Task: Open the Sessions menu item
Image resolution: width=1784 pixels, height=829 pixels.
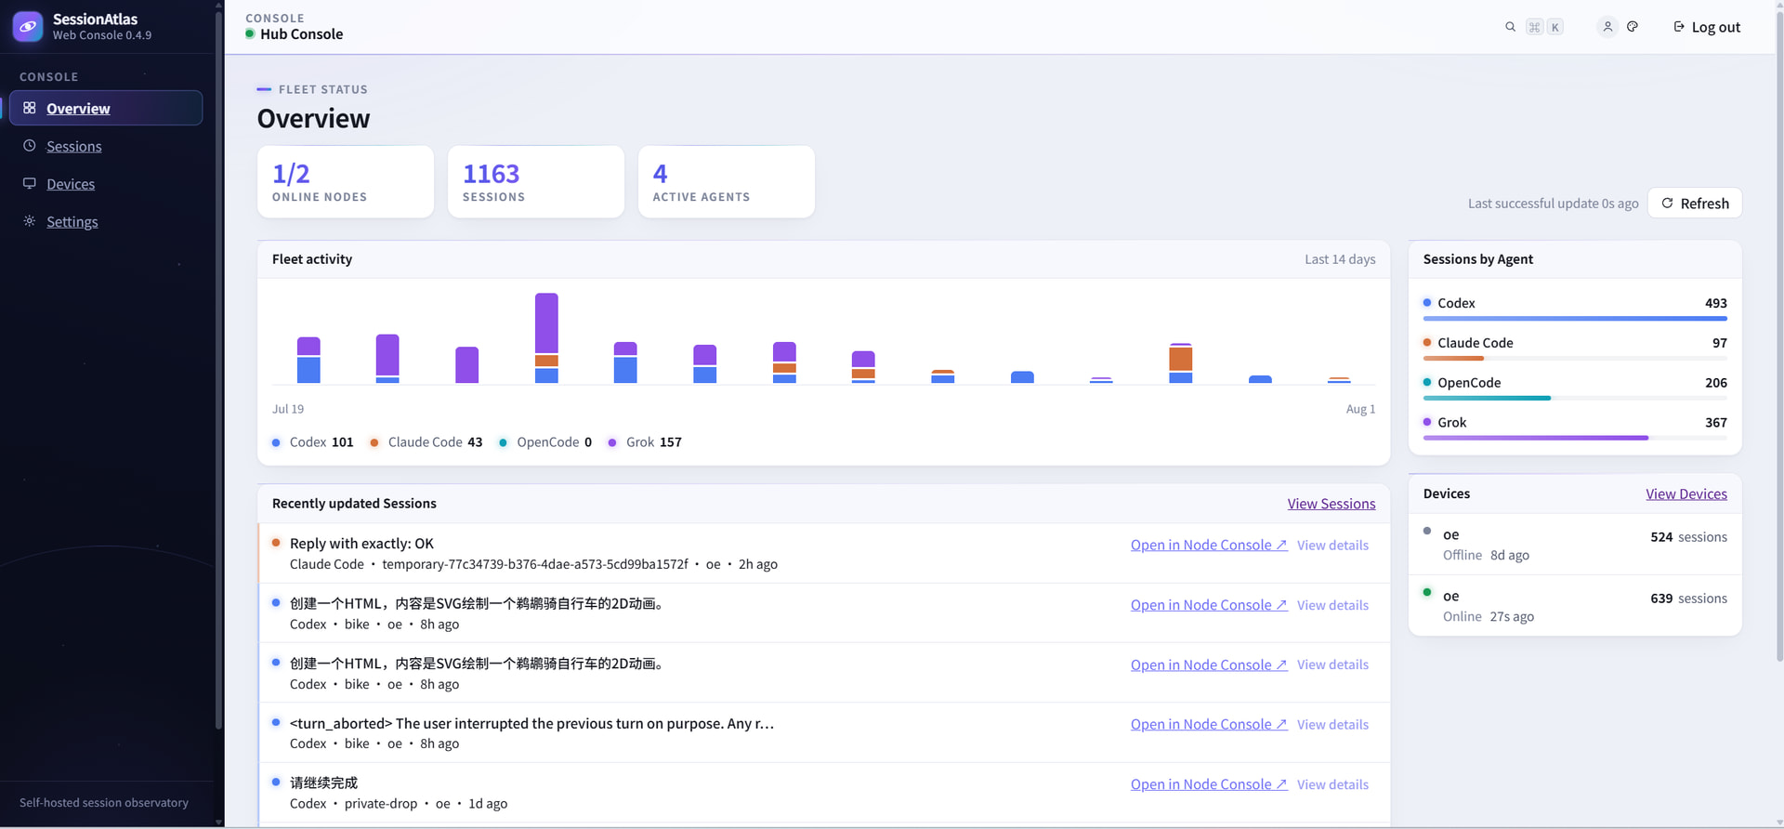Action: point(74,146)
